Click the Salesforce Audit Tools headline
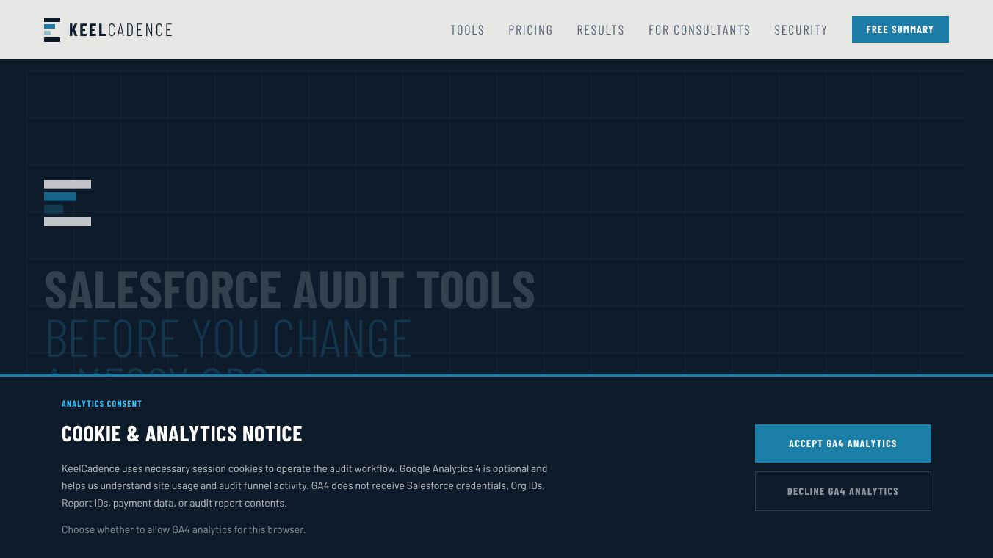993x558 pixels. [x=289, y=289]
